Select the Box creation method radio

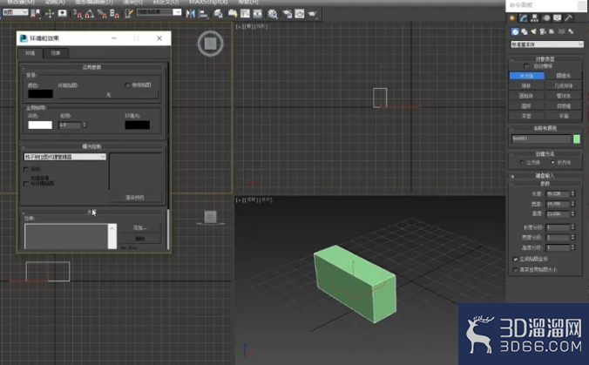[552, 163]
